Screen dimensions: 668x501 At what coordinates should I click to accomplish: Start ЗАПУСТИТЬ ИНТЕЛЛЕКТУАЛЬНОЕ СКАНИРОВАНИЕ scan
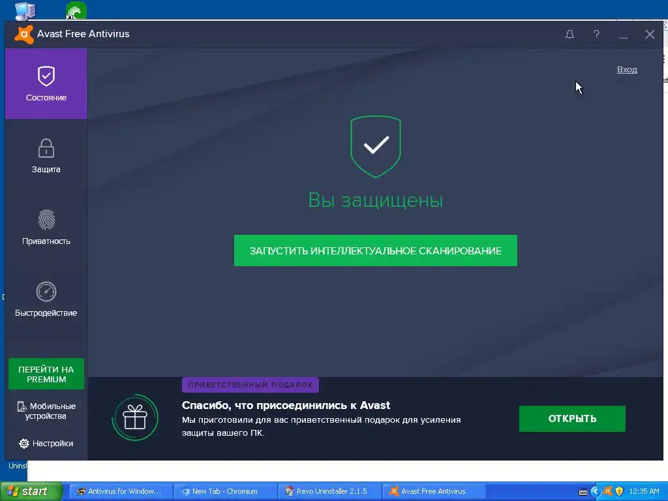pyautogui.click(x=375, y=250)
